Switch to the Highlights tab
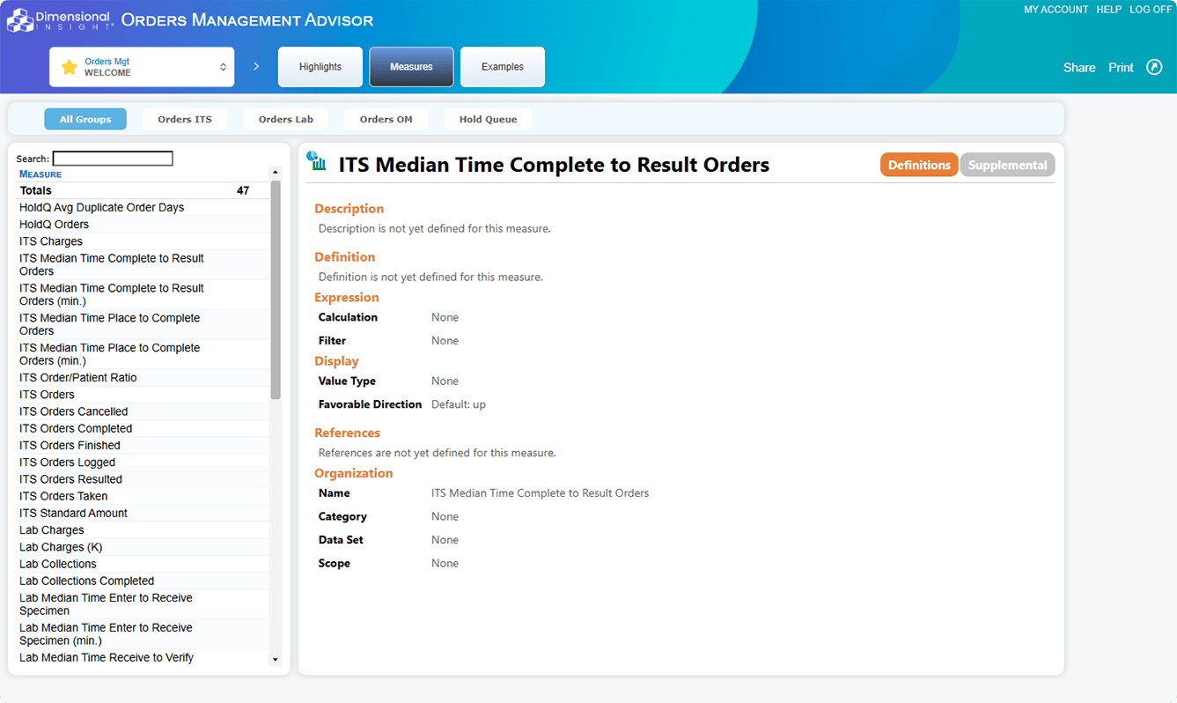The height and width of the screenshot is (703, 1177). tap(320, 67)
